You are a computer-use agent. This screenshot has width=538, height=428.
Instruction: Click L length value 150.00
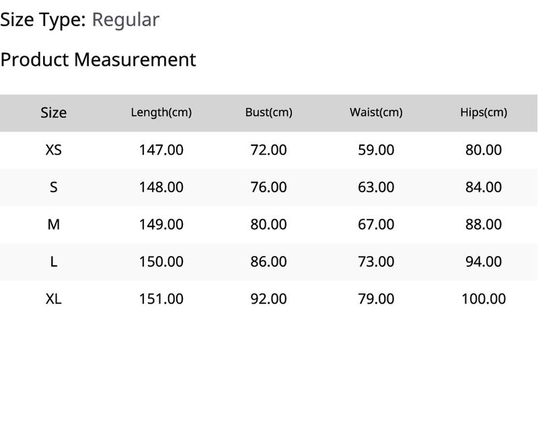click(x=161, y=262)
